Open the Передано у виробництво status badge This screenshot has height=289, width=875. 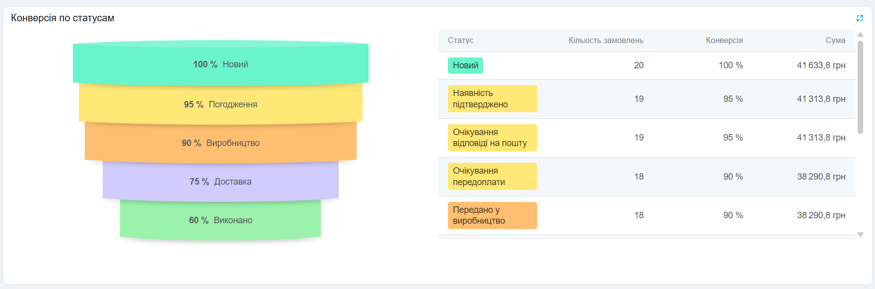tap(492, 215)
